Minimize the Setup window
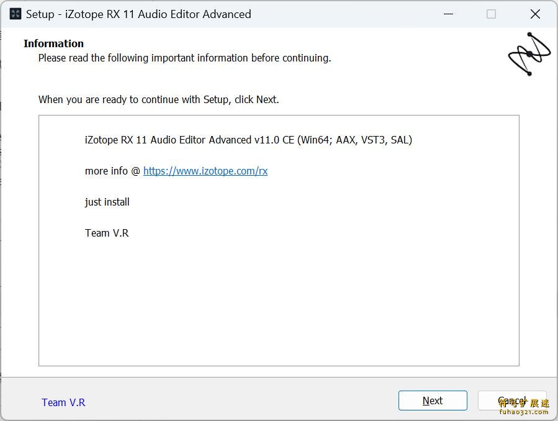 click(x=448, y=14)
